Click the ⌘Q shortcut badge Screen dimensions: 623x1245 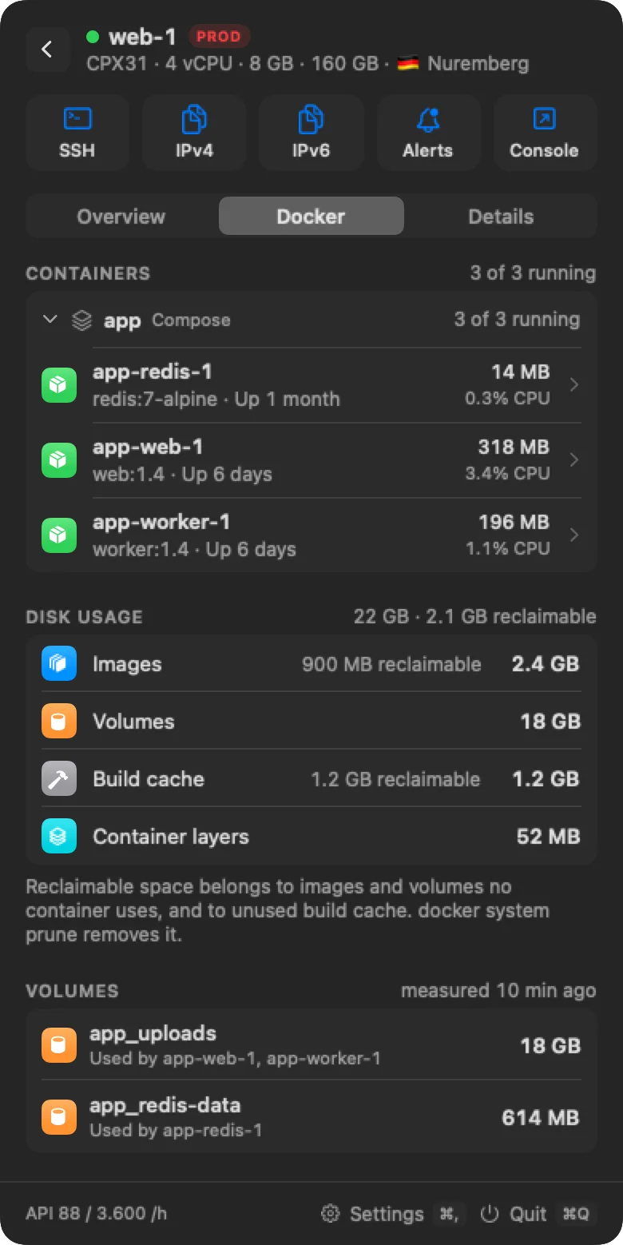(575, 1214)
